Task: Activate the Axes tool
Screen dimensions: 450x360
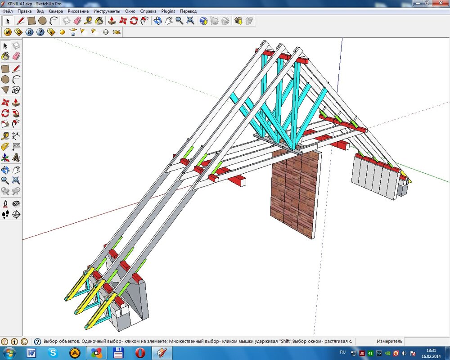Action: [x=5, y=157]
